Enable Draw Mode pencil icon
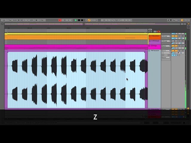Screen dimensions: 191x143 168,20
